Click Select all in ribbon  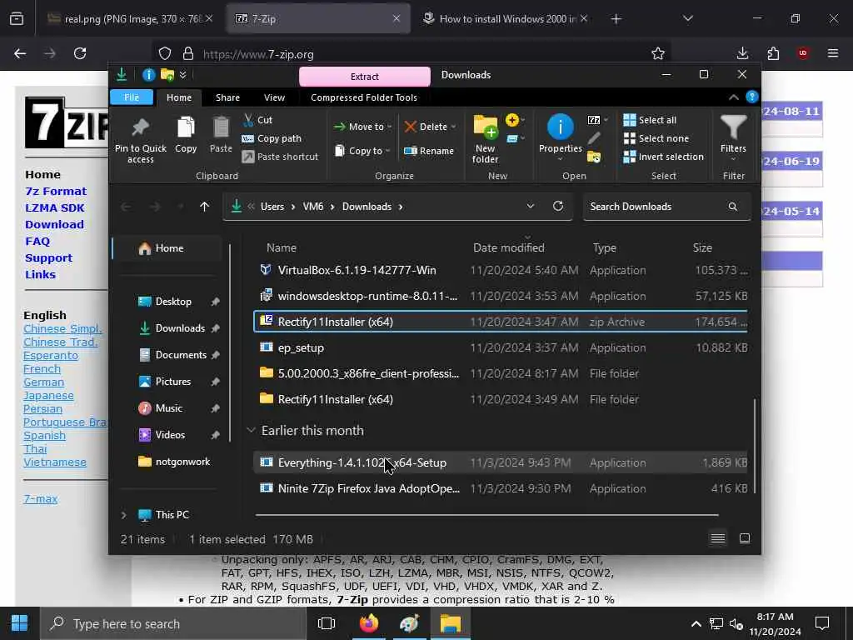650,120
